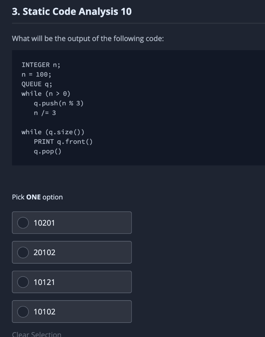Pick answer option 20102
The height and width of the screenshot is (337, 265).
coord(72,252)
